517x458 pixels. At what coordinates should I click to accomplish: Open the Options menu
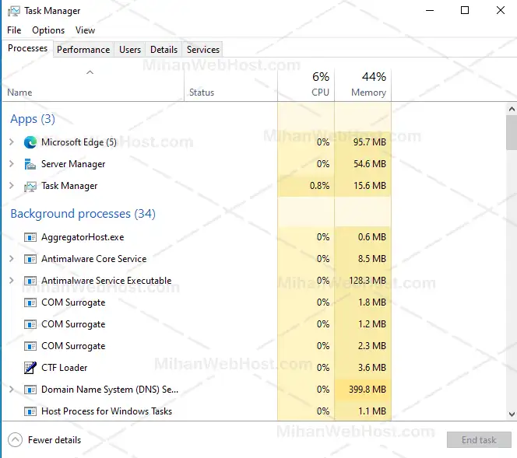pyautogui.click(x=48, y=30)
